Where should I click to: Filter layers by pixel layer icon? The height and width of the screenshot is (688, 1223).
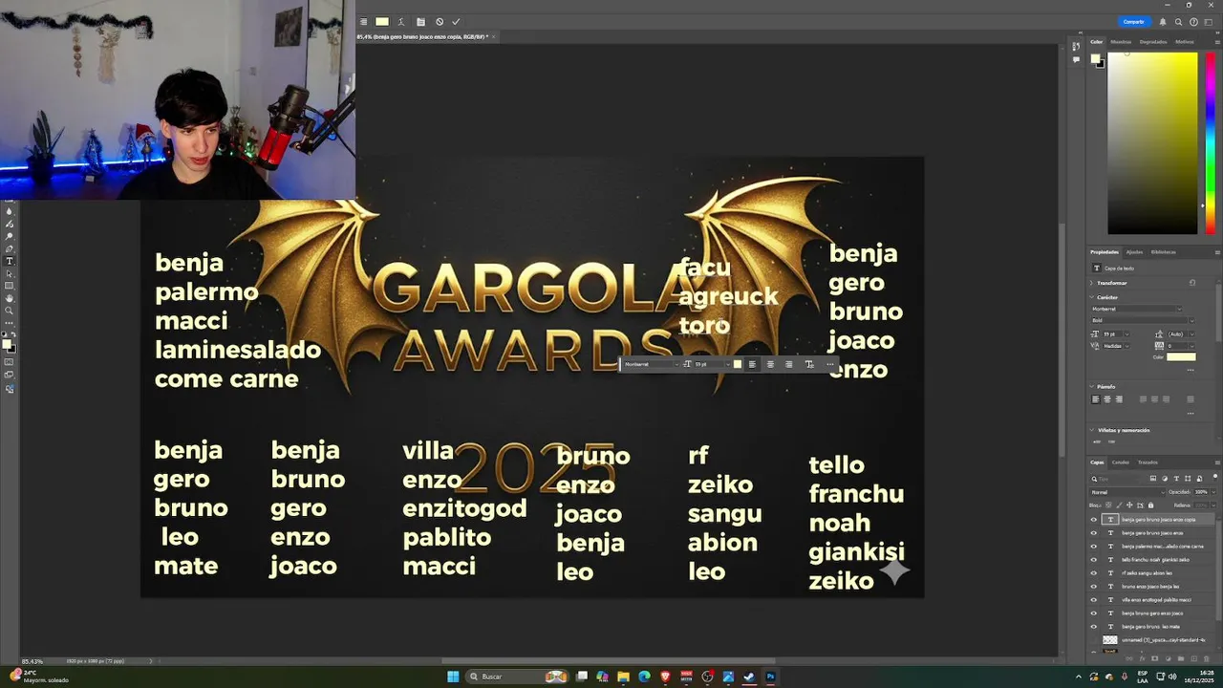[x=1153, y=478]
